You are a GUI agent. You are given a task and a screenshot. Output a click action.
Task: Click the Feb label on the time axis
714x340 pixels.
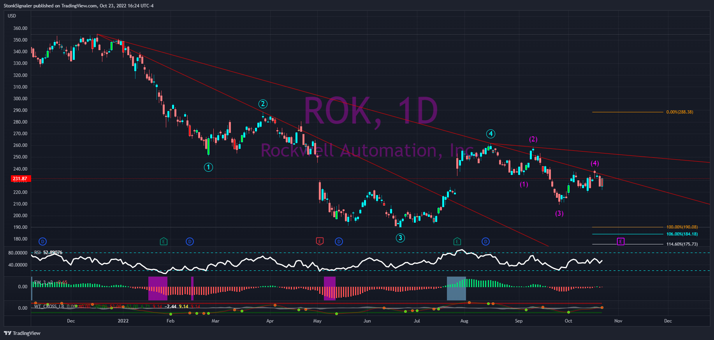[171, 321]
